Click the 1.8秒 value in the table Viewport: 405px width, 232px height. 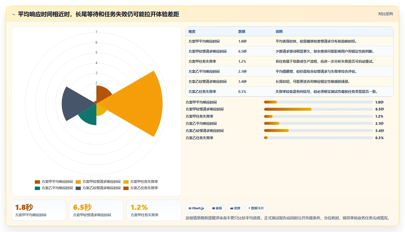242,41
